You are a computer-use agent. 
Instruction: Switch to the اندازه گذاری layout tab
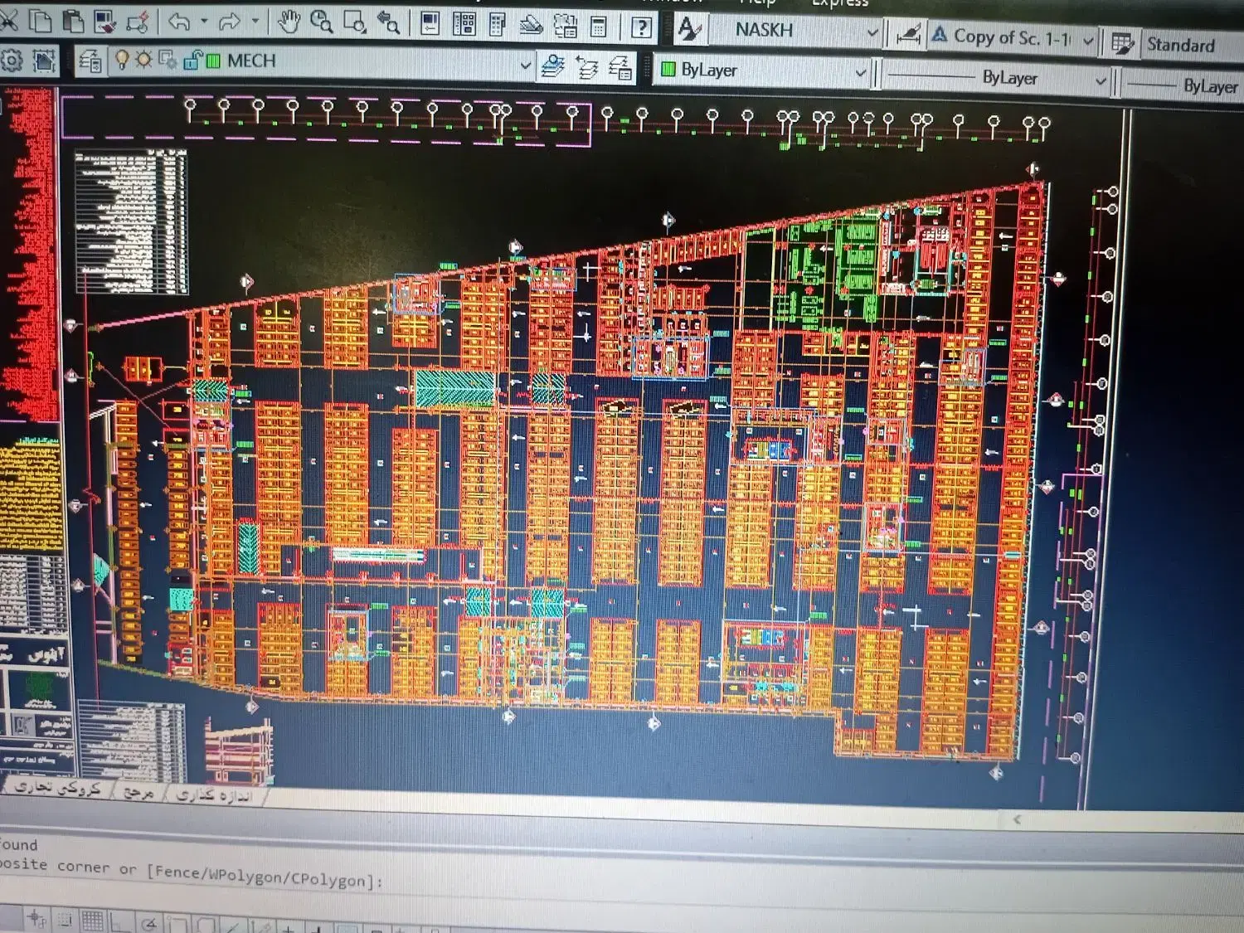pyautogui.click(x=213, y=795)
